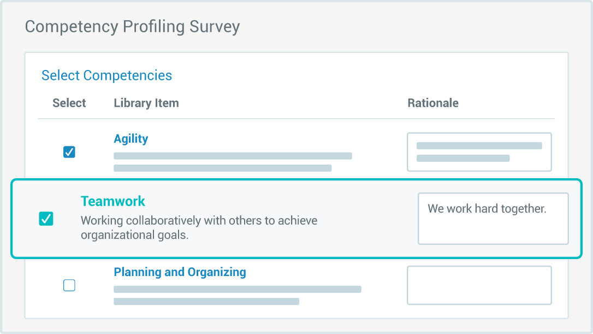This screenshot has height=334, width=593.
Task: Uncheck the Agility competency checkbox
Action: point(69,152)
